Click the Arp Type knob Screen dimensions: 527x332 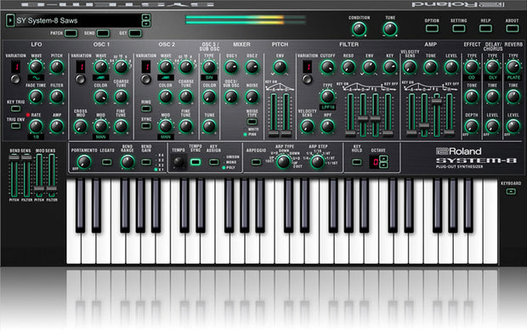pyautogui.click(x=283, y=162)
